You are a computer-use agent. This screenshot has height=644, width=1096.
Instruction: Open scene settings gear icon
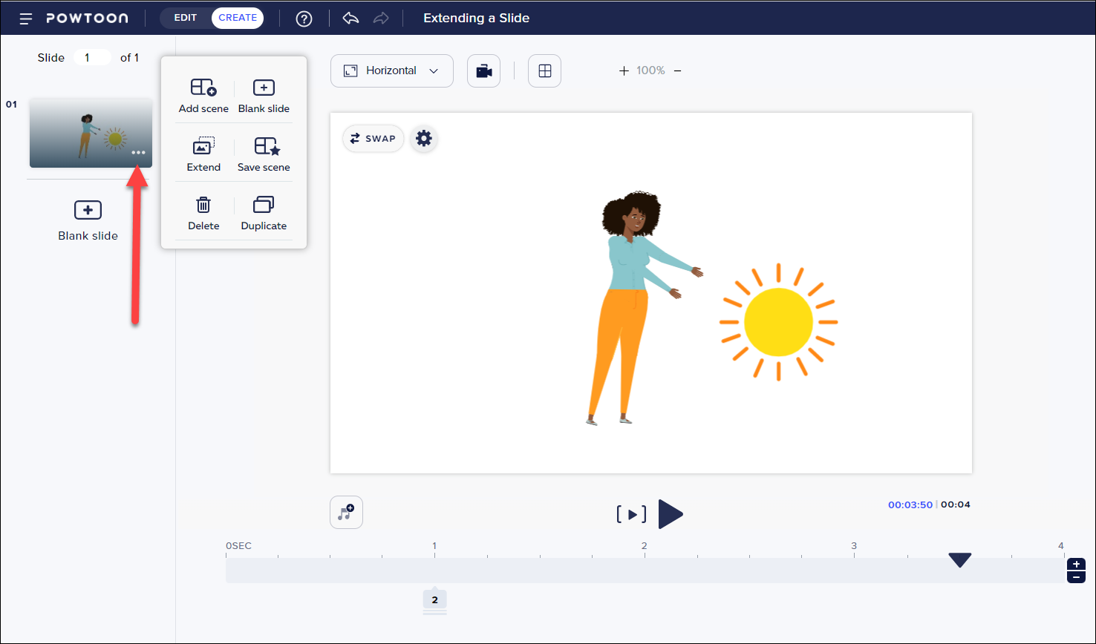423,138
